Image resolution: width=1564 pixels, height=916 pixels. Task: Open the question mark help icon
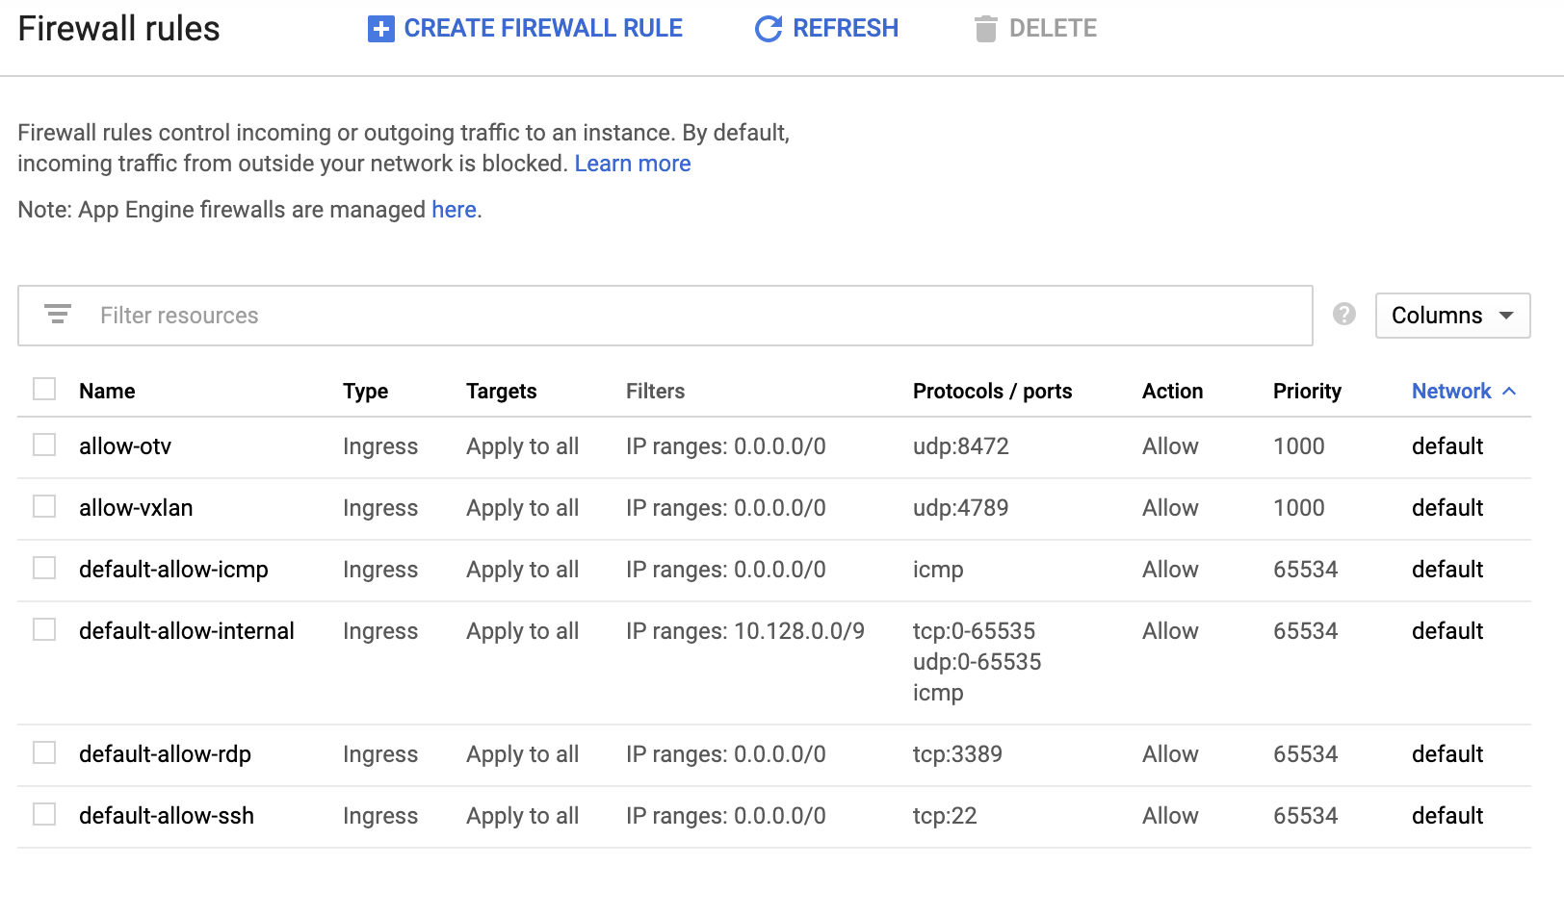point(1343,315)
